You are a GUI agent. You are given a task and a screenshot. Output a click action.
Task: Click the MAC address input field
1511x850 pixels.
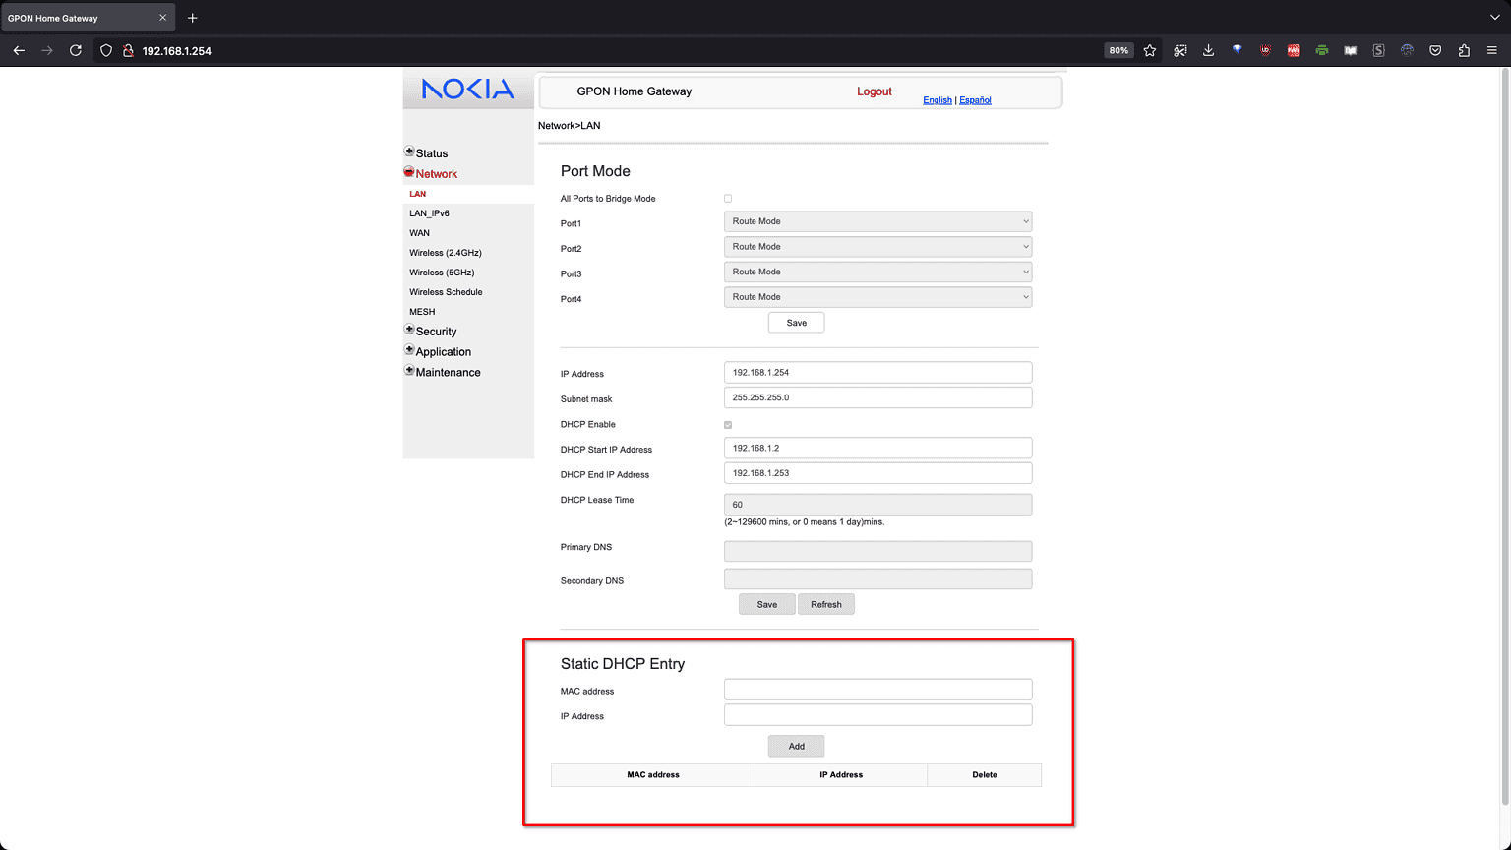click(x=877, y=689)
